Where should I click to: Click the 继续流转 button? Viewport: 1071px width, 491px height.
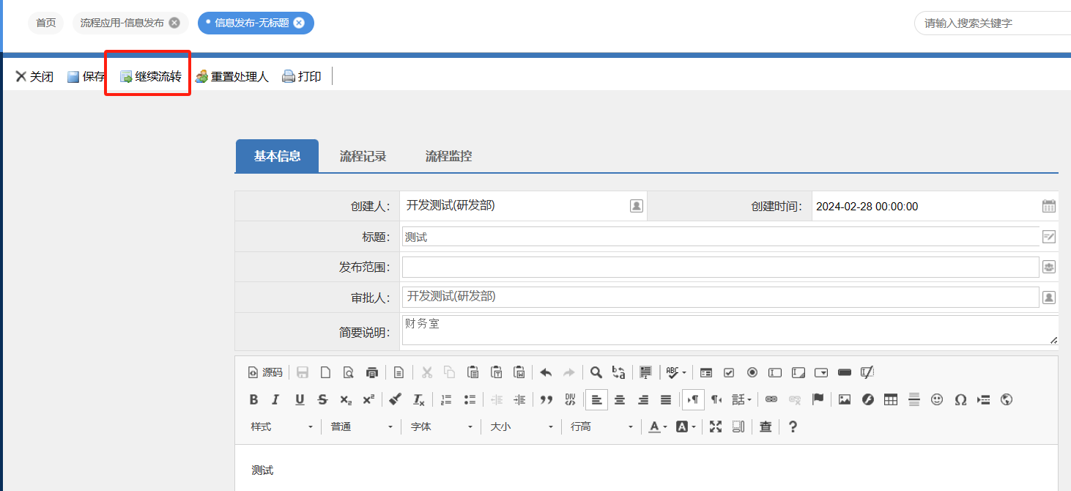click(x=151, y=76)
